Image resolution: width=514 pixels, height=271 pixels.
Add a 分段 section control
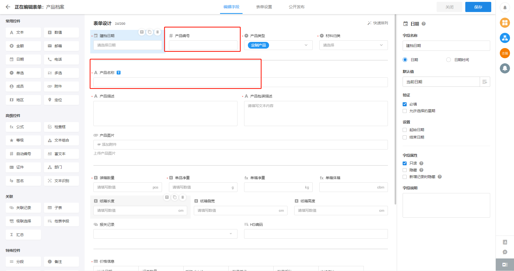tap(23, 262)
